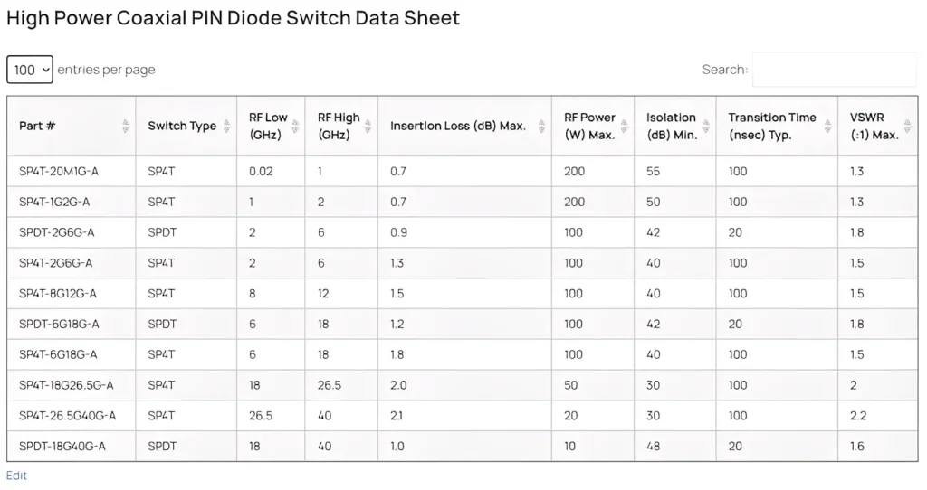Click the SPDT-6G18G-A part cell
Screen dimensions: 927x490
tap(59, 324)
